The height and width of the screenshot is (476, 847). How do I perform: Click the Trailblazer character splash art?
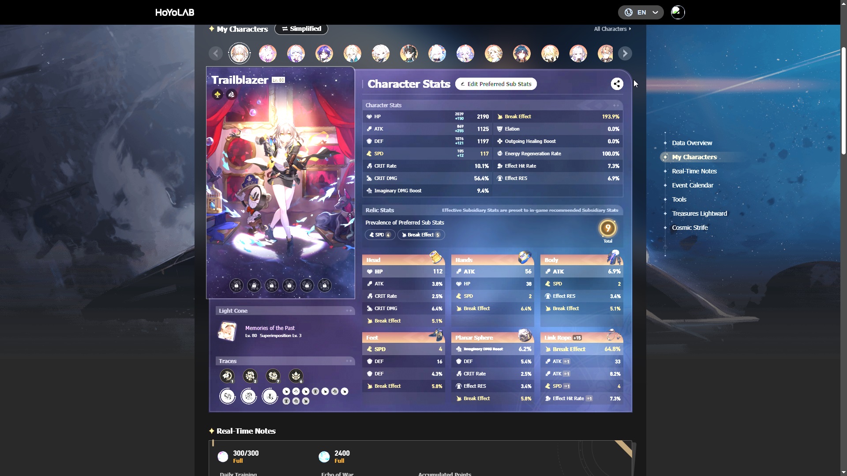[281, 183]
